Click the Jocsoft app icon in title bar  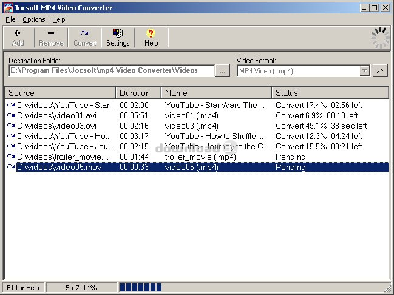click(x=8, y=8)
